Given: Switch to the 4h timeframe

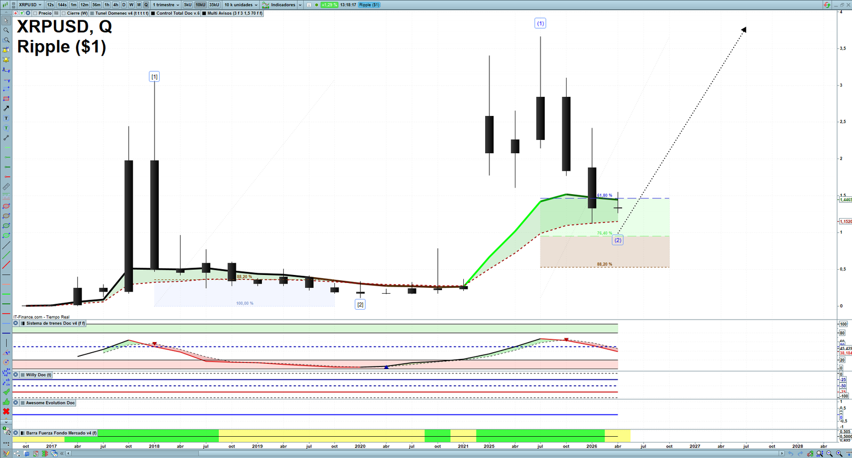Looking at the screenshot, I should point(116,5).
